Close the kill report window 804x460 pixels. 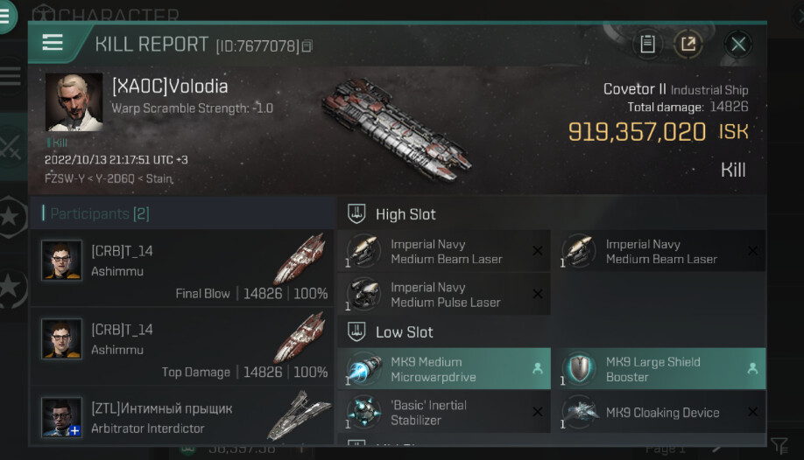click(x=737, y=44)
